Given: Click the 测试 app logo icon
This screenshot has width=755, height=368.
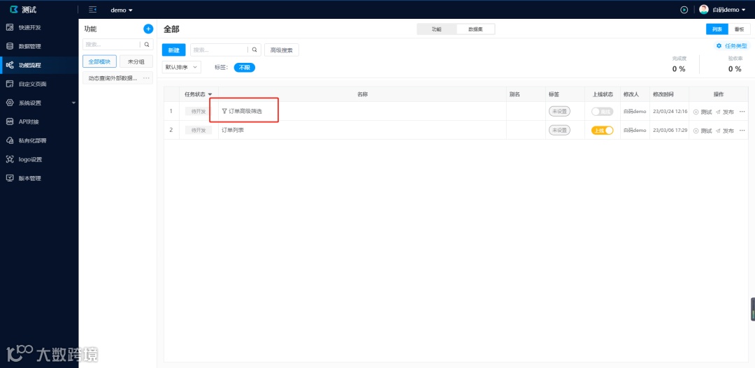Looking at the screenshot, I should pyautogui.click(x=14, y=10).
